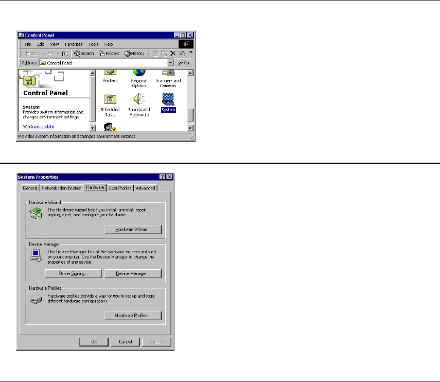The width and height of the screenshot is (440, 382).
Task: Maximize the Control Panel window
Action: click(x=183, y=35)
